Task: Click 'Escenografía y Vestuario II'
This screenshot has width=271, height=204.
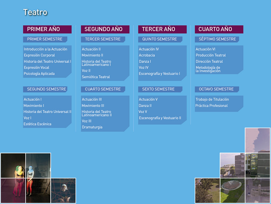Action: point(160,118)
